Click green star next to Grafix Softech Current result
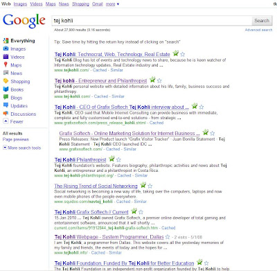277x271 pixels. tap(134, 211)
